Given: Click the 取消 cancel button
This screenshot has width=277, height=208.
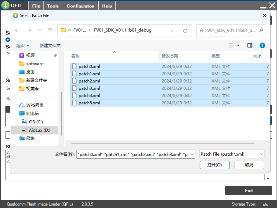Looking at the screenshot, I should (x=249, y=165).
